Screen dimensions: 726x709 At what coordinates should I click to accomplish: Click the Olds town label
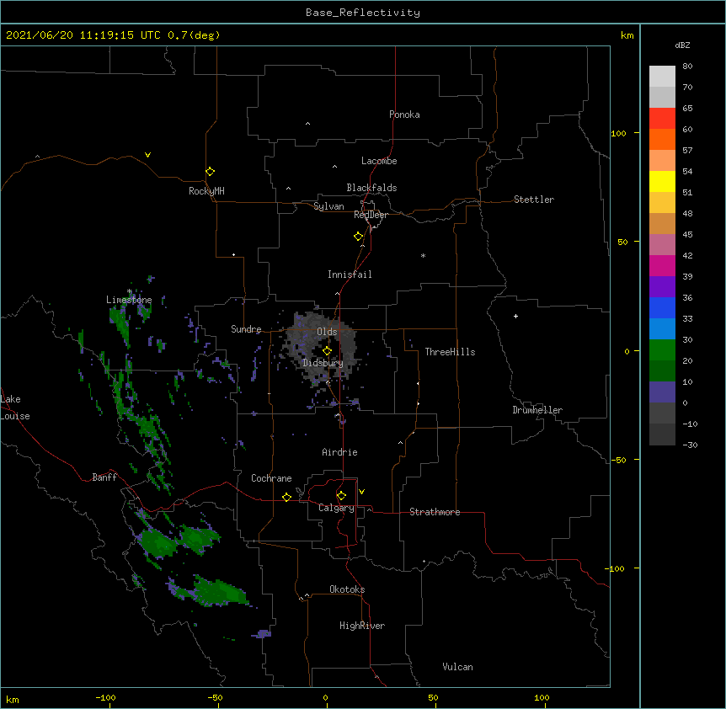327,332
